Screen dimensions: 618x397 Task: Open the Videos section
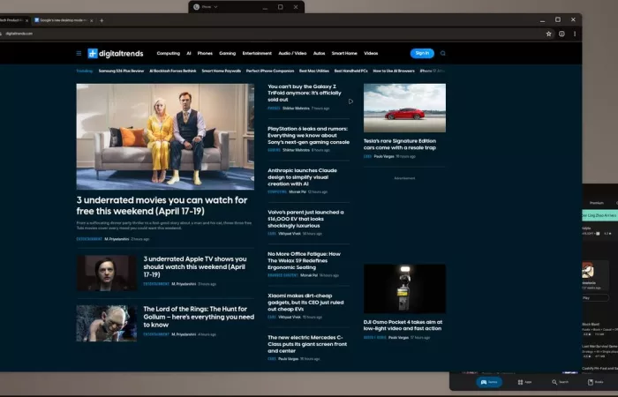tap(371, 53)
